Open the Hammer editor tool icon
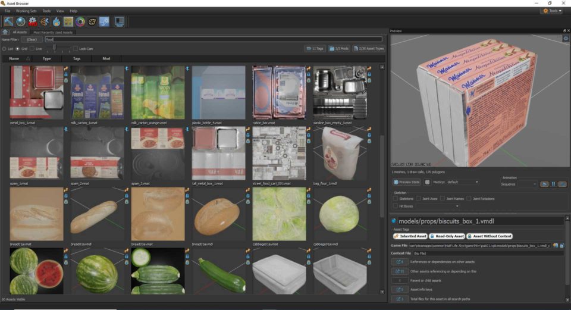Viewport: 571px width, 310px height. [9, 22]
